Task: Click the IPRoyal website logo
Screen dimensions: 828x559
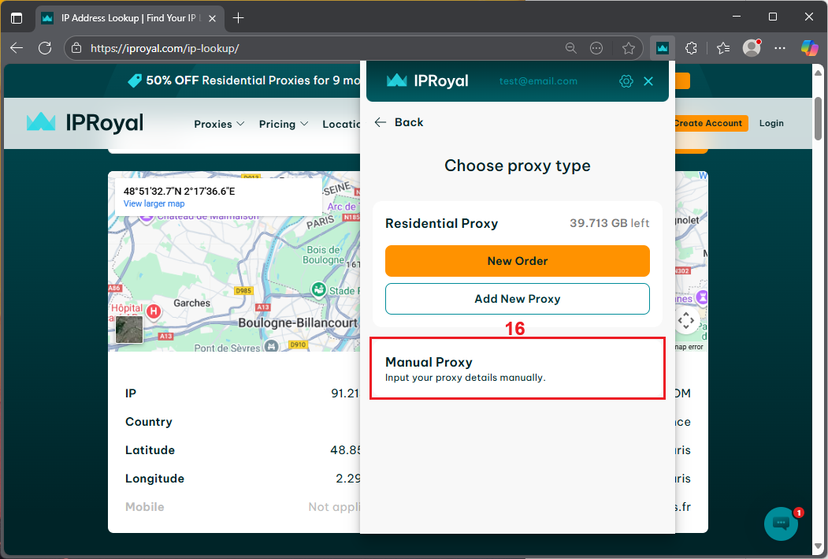Action: [85, 122]
